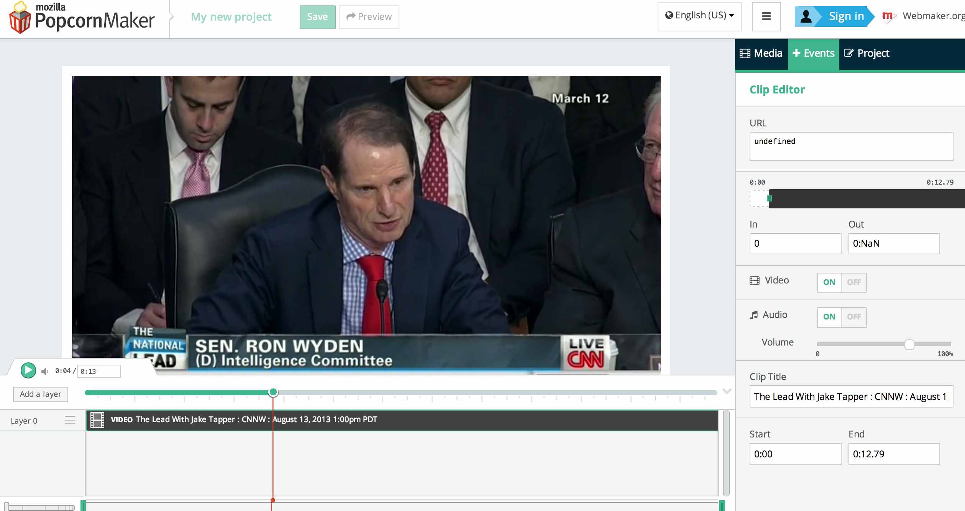Click the bottom timeline right green handle
This screenshot has height=511, width=965.
tap(722, 506)
